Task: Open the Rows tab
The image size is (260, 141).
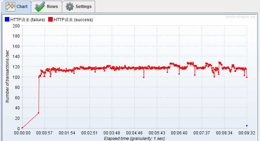Action: tap(47, 7)
